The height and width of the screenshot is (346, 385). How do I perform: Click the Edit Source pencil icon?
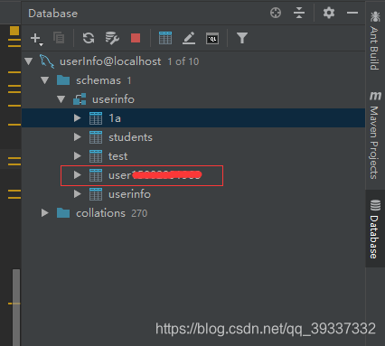click(x=189, y=38)
